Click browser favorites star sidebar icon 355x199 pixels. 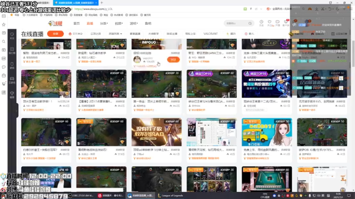point(4,24)
